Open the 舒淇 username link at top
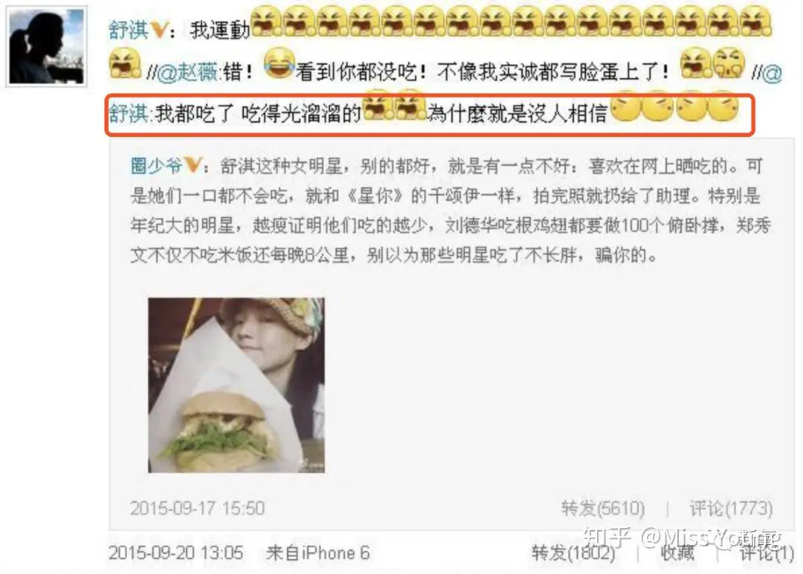803x574 pixels. point(128,30)
